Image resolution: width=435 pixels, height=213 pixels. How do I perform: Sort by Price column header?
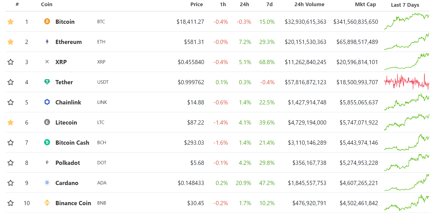(x=197, y=4)
